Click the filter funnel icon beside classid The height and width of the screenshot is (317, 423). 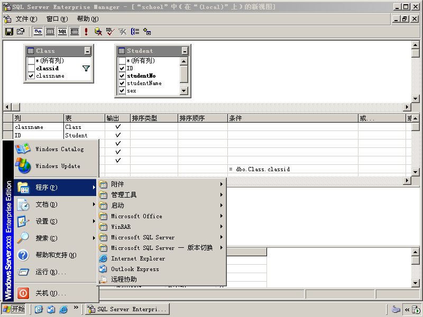(86, 68)
